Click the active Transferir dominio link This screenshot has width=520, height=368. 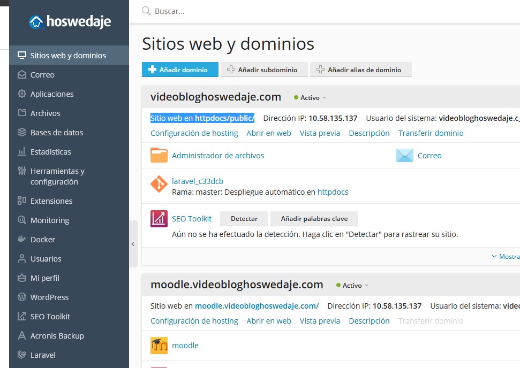pyautogui.click(x=431, y=133)
